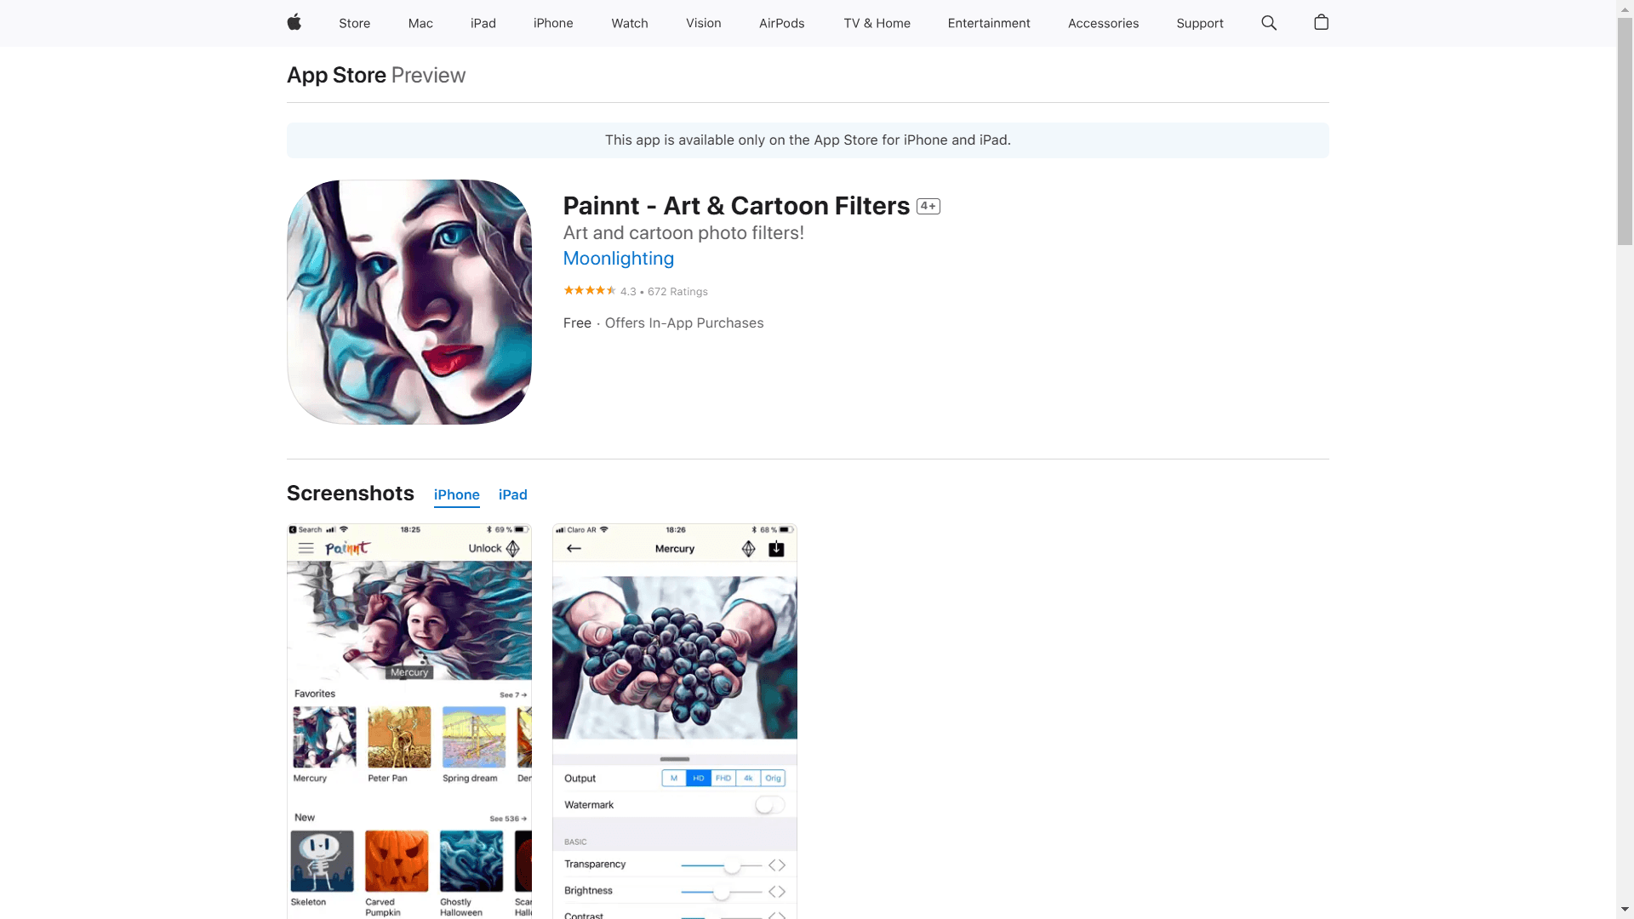Open the shopping bag
1634x919 pixels.
(1320, 23)
